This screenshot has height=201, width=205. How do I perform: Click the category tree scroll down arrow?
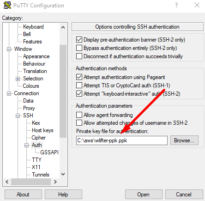point(63,174)
